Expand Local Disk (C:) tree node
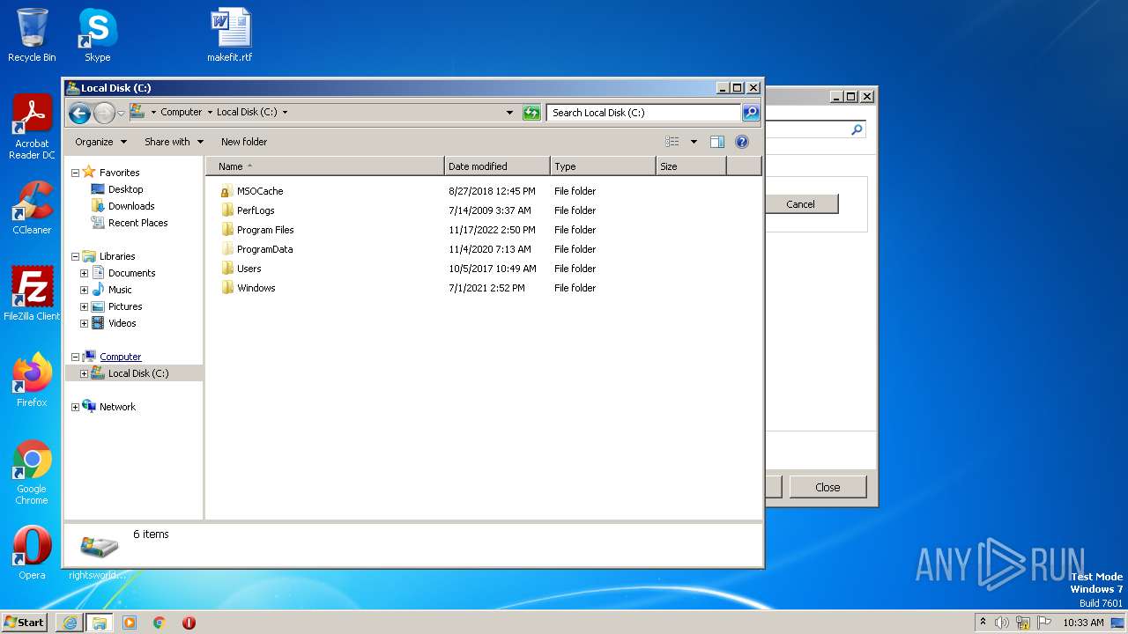 coord(84,373)
